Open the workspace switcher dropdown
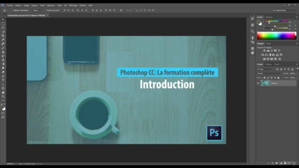The image size is (299, 168). (x=285, y=10)
